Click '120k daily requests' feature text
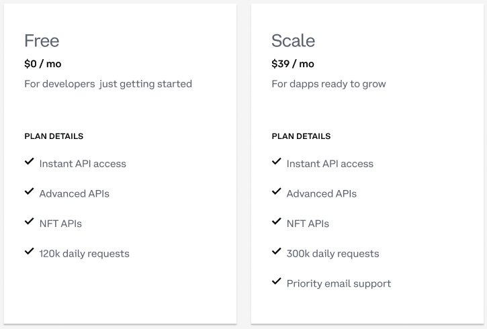Screen dimensions: 487x329 click(85, 254)
